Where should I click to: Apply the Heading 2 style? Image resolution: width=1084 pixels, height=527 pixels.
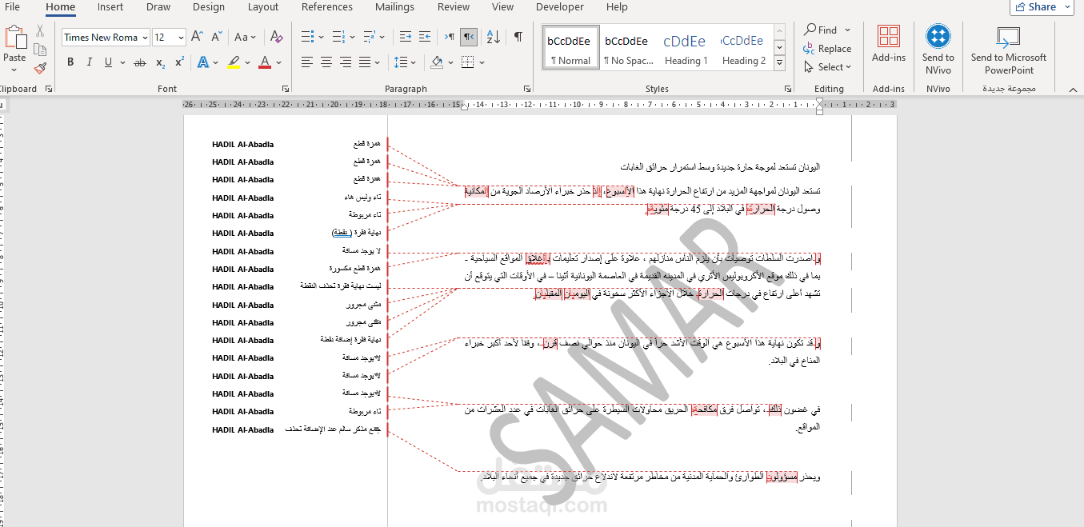pyautogui.click(x=743, y=49)
